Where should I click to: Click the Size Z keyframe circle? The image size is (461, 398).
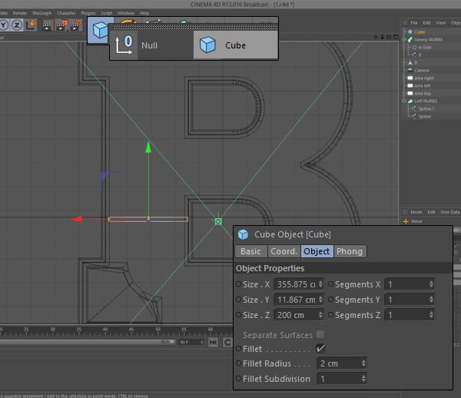tap(239, 314)
